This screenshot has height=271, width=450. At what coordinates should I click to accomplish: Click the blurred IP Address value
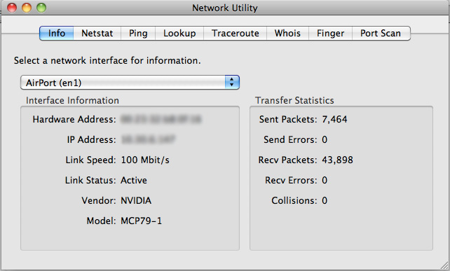pyautogui.click(x=148, y=139)
